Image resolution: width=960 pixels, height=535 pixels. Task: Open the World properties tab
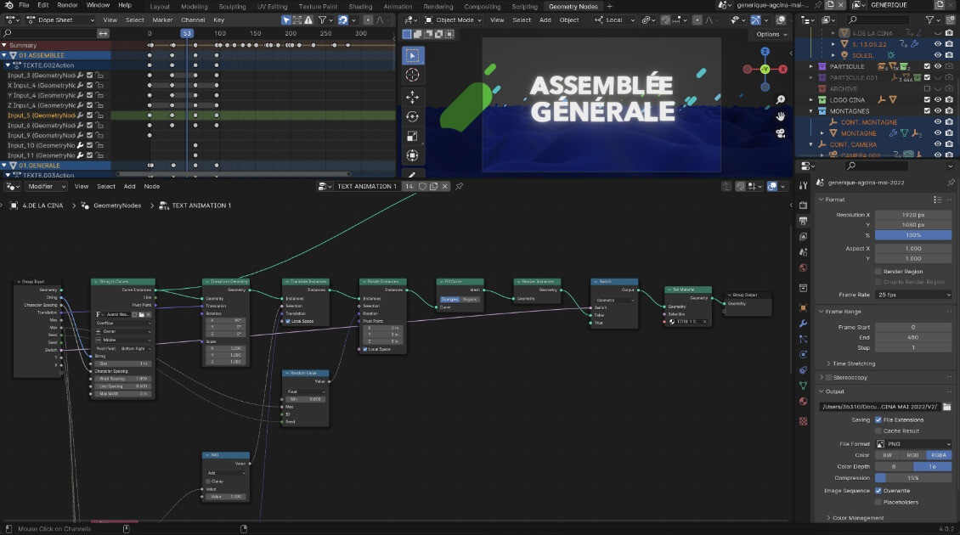804,267
